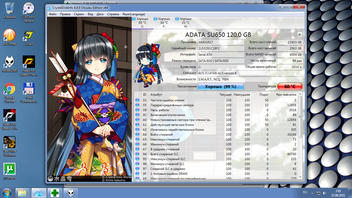Select the µTorrent desktop icon
Image resolution: width=352 pixels, height=198 pixels.
click(x=10, y=171)
